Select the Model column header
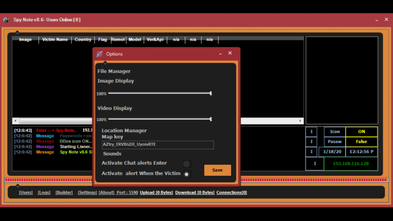Image resolution: width=393 pixels, height=221 pixels. tap(135, 40)
